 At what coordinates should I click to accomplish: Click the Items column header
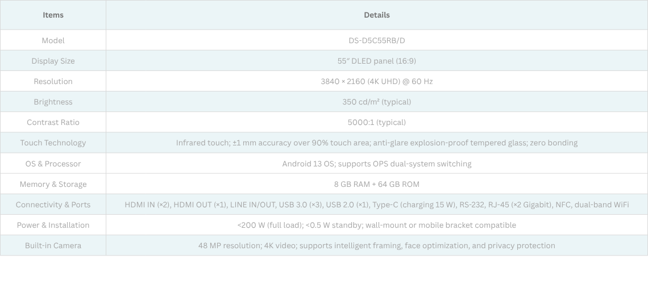pos(53,15)
